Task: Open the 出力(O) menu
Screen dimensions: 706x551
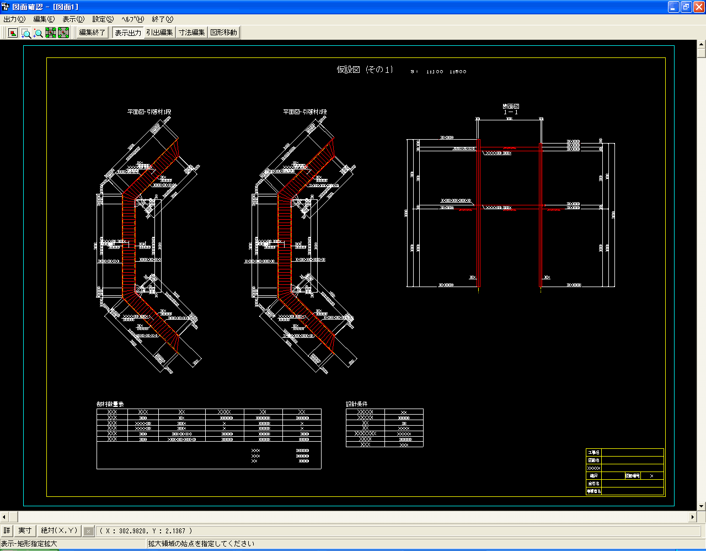Action: (14, 19)
